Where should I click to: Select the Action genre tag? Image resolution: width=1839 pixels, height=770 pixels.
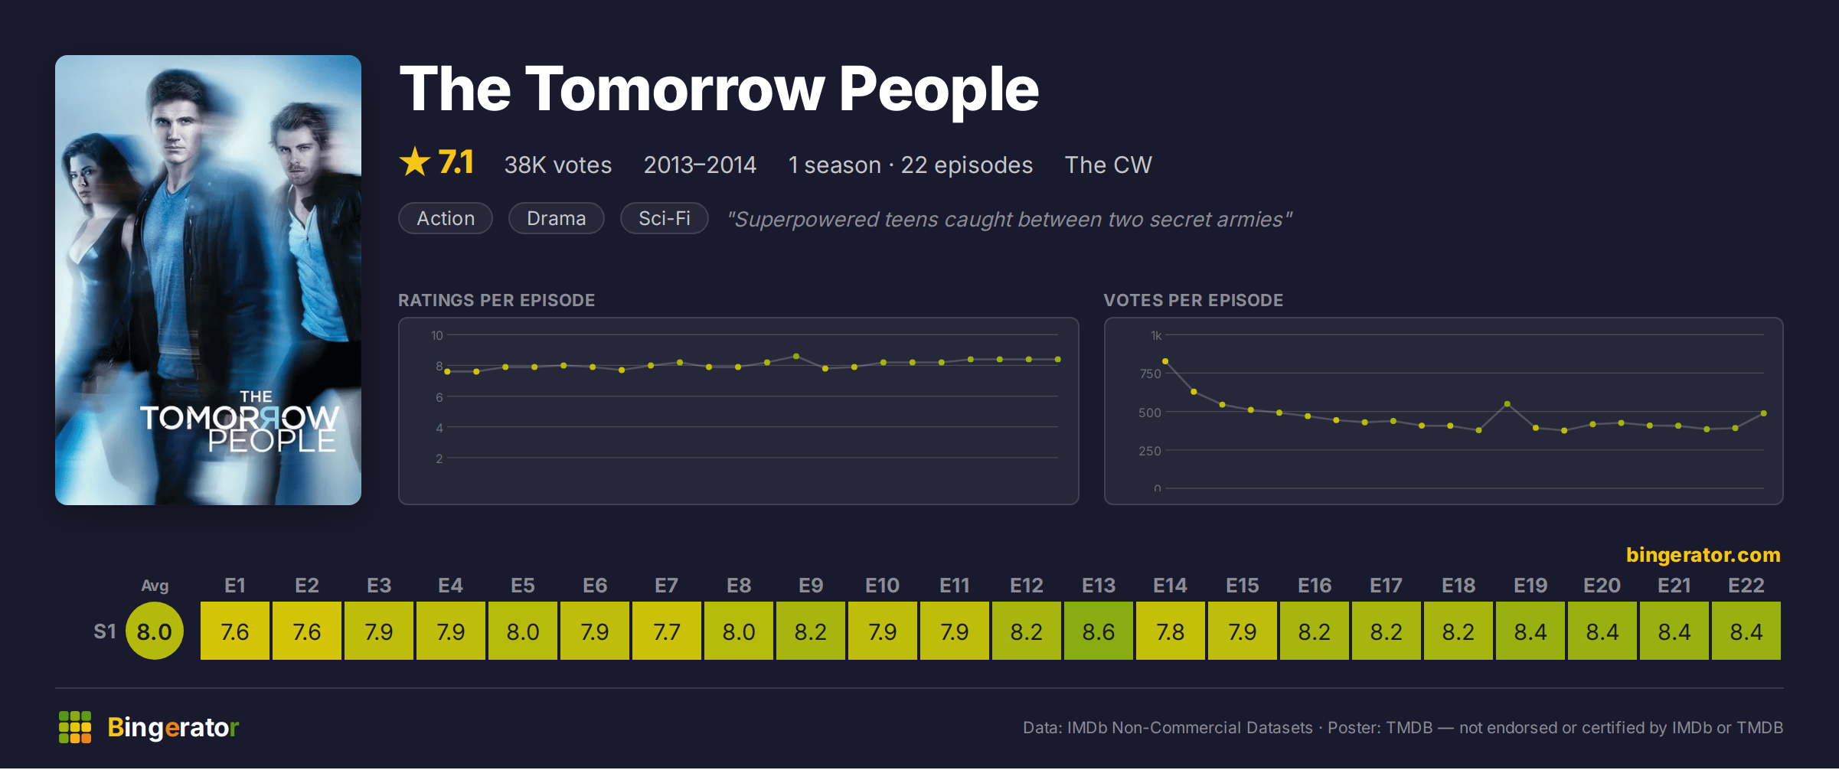(x=446, y=219)
